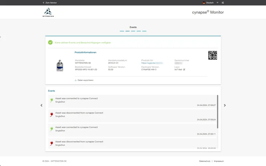Click the green check status icon

click(50, 43)
